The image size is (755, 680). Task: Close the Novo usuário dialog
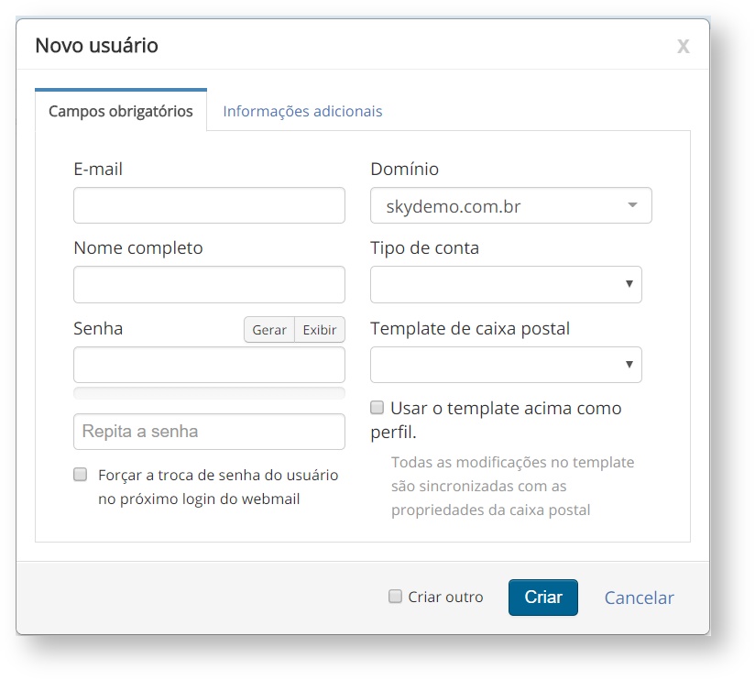[x=683, y=47]
